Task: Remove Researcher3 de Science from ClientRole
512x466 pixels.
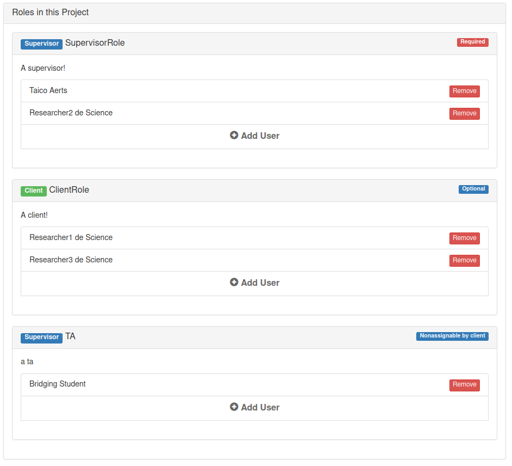Action: (x=464, y=260)
